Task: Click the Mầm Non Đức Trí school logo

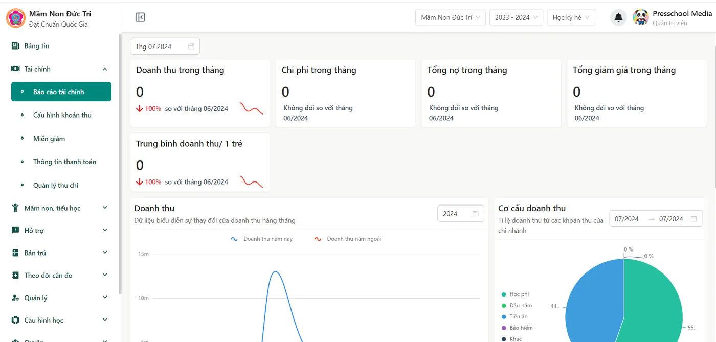Action: tap(15, 18)
